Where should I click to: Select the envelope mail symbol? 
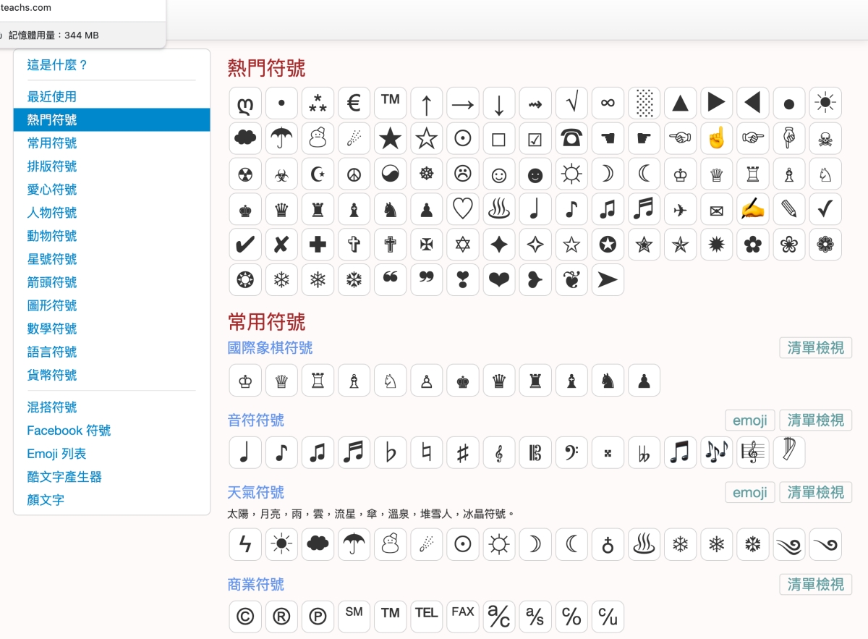coord(716,209)
